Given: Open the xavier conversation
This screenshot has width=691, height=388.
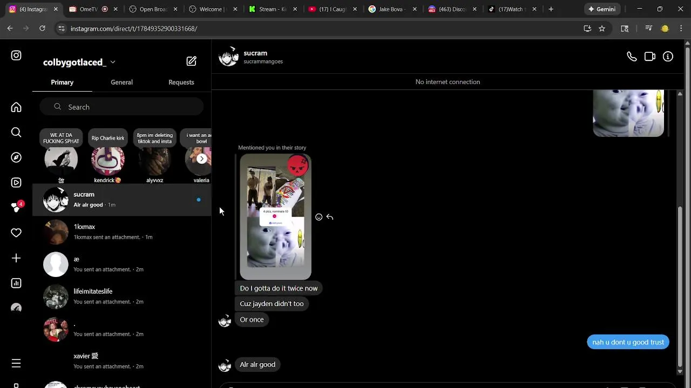Looking at the screenshot, I should click(x=121, y=361).
